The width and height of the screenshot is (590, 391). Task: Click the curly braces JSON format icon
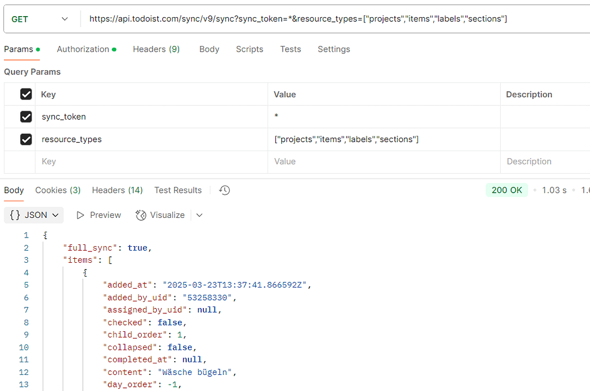pyautogui.click(x=14, y=215)
